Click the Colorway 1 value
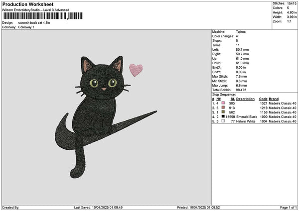The image size is (299, 211). 26,27
